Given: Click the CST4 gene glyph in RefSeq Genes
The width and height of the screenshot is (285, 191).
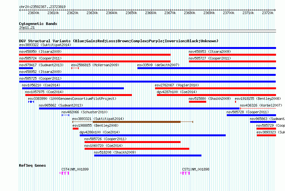Looking at the screenshot, I should pyautogui.click(x=64, y=173).
